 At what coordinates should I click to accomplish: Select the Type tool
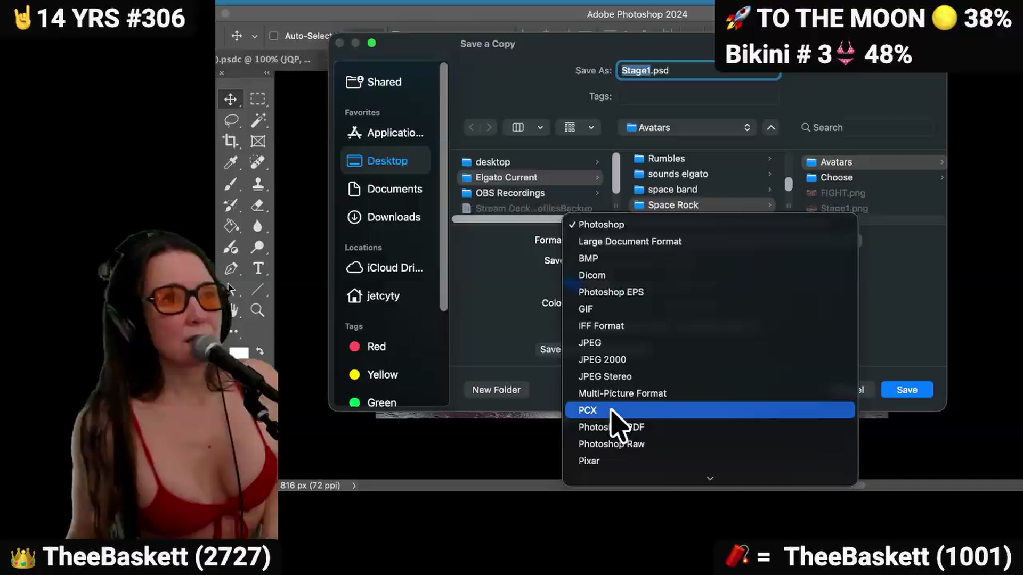tap(258, 268)
